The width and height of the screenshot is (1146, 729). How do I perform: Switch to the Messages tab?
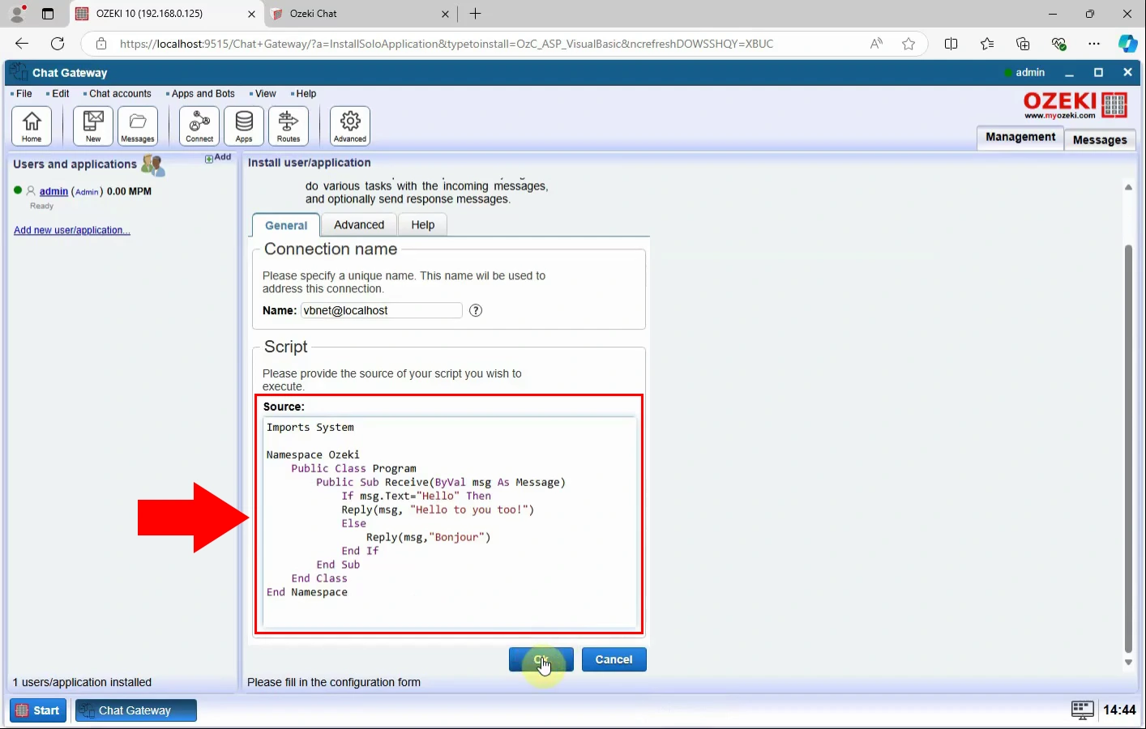pos(1100,139)
